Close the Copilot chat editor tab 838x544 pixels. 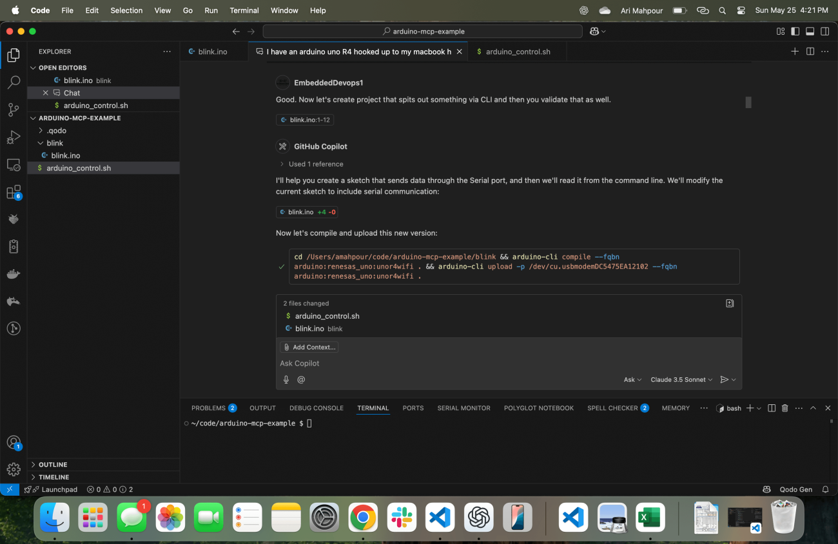tap(460, 52)
